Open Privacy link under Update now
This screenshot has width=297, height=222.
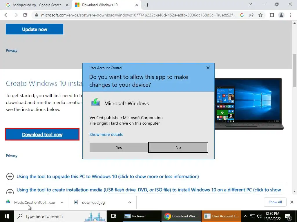tap(12, 50)
